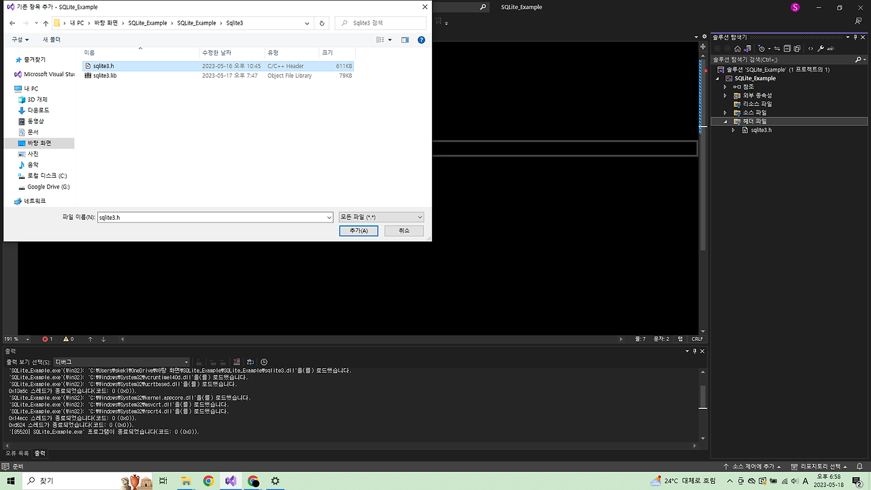Open Properties with the wrench icon

coord(821,48)
